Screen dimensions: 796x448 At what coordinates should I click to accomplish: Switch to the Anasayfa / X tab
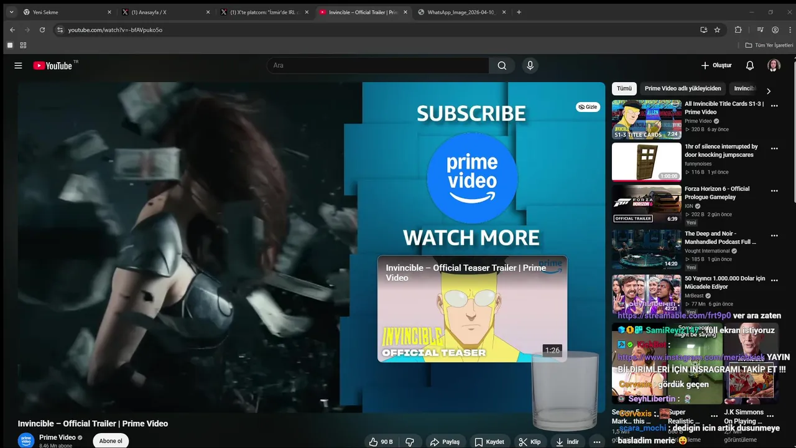click(166, 12)
